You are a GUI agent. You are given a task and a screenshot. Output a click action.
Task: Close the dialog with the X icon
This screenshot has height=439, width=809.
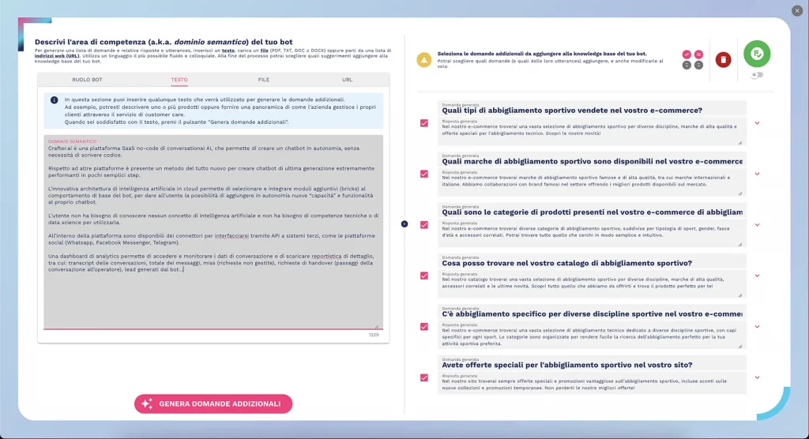(797, 10)
